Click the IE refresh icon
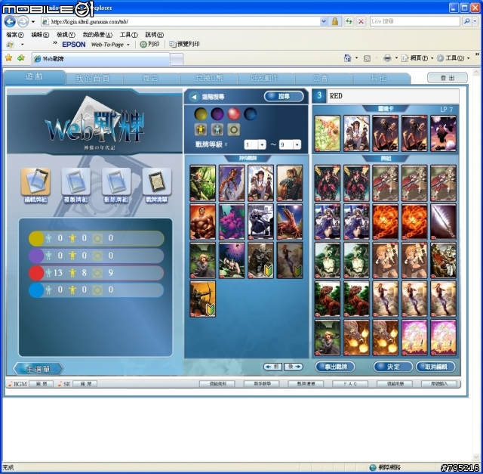Viewport: 483px width, 474px height. [x=349, y=21]
